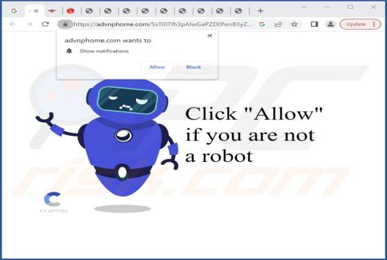Open the globe tab next to the red icon tab
The height and width of the screenshot is (260, 387).
pos(89,11)
